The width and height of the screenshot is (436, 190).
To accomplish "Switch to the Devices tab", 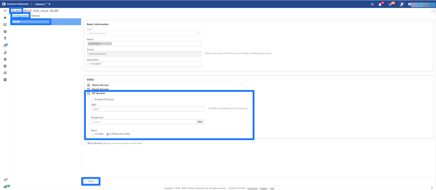I will [35, 16].
